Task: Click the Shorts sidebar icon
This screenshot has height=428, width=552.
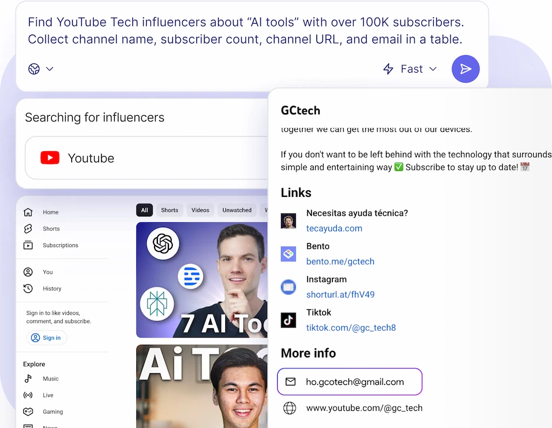Action: click(28, 228)
